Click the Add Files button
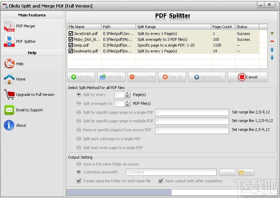Viewport: 280px width, 198px height. (81, 77)
